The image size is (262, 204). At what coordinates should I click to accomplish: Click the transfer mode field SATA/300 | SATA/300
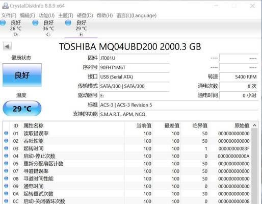pos(134,86)
